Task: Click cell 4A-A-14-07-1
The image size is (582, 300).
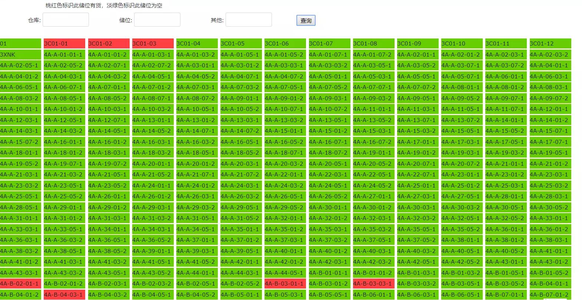Action: [x=197, y=131]
